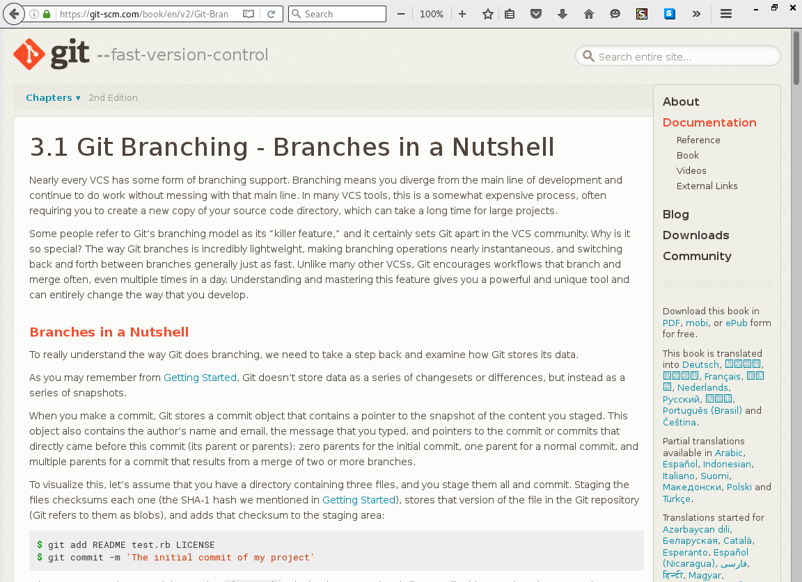Open the Türkçe partial translation
Image resolution: width=802 pixels, height=582 pixels.
pyautogui.click(x=676, y=499)
